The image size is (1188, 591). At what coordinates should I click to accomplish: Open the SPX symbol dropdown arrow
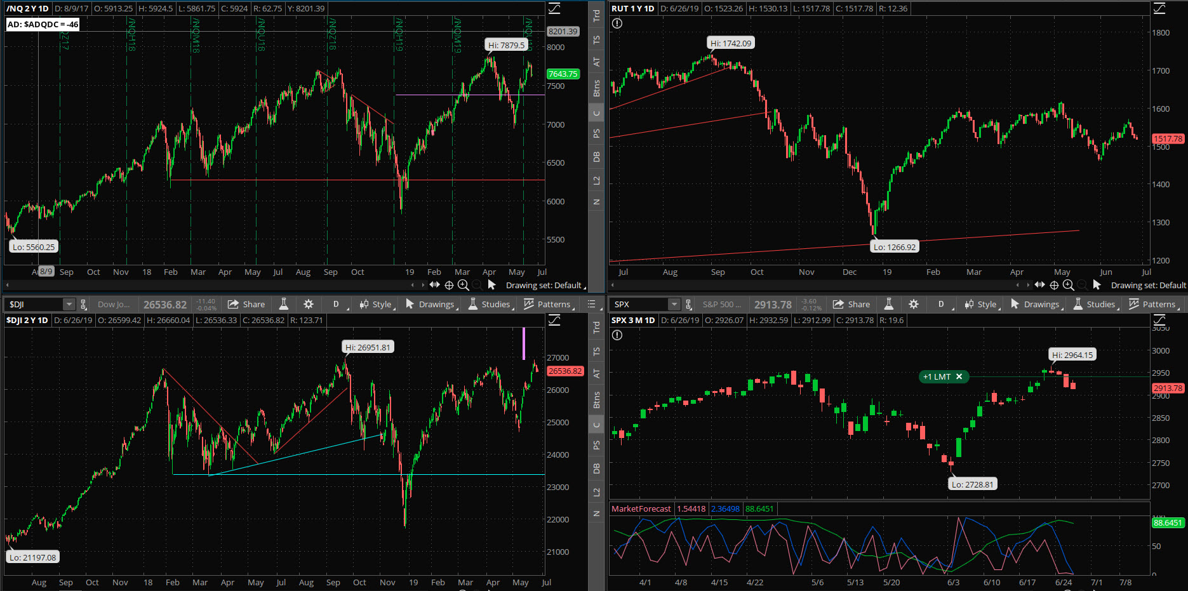pyautogui.click(x=674, y=304)
